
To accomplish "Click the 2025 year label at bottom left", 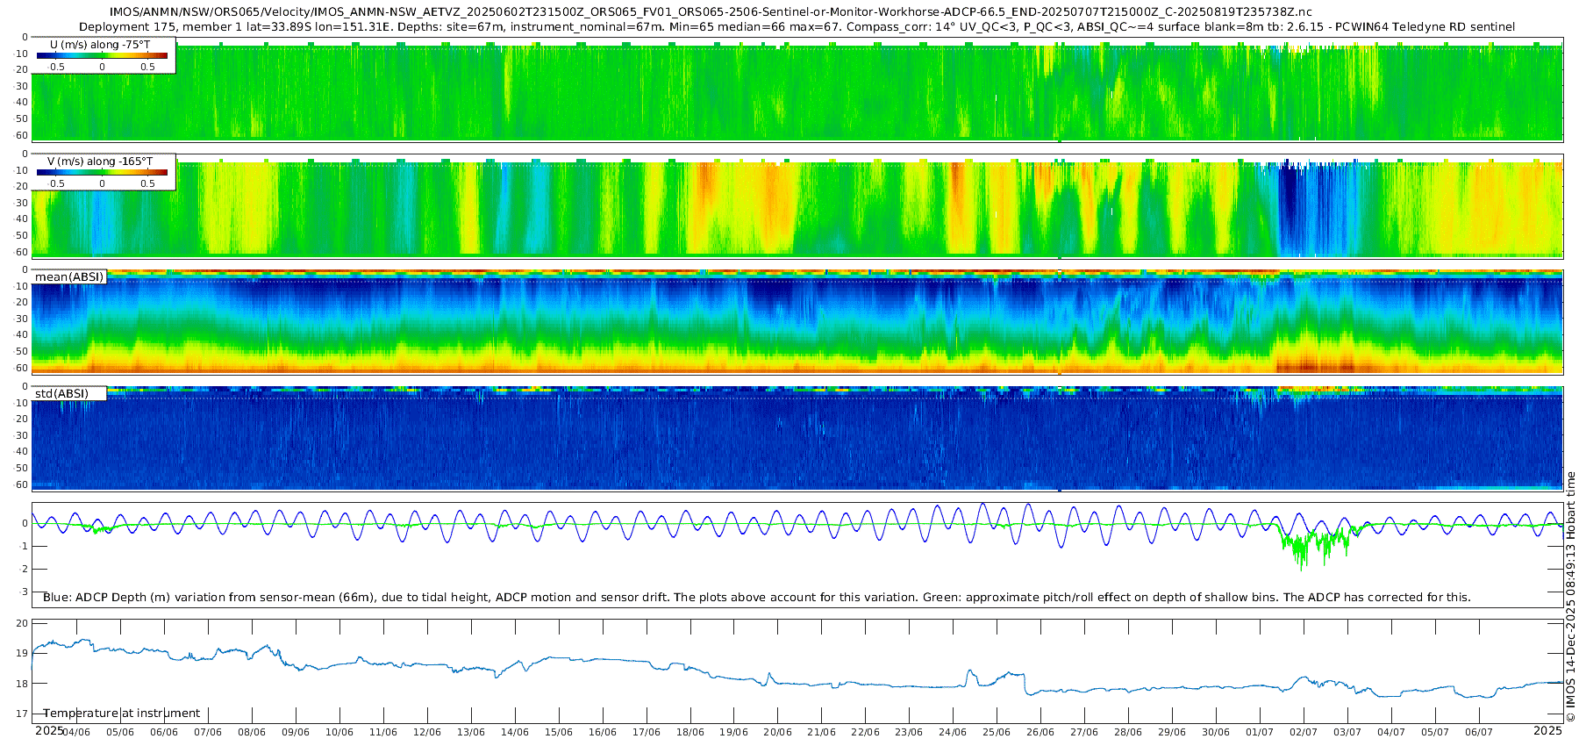I will click(49, 730).
